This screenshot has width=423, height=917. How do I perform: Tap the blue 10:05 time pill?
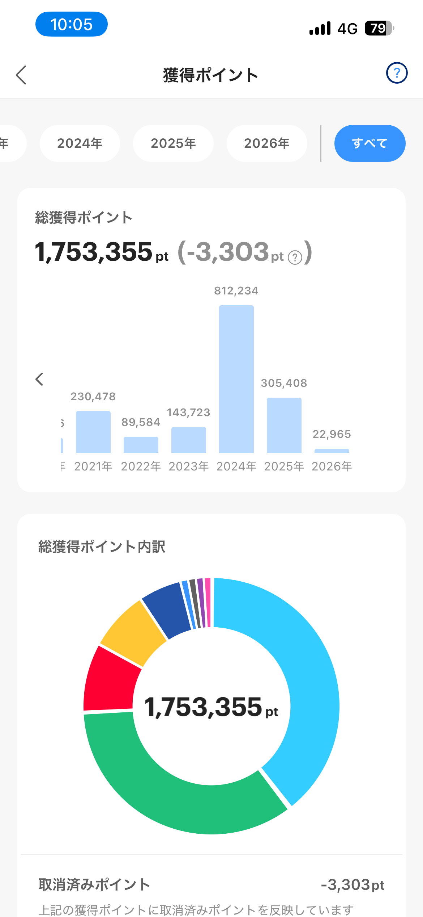point(71,24)
